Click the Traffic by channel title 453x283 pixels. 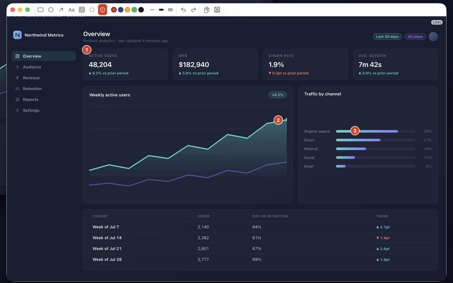coord(323,94)
